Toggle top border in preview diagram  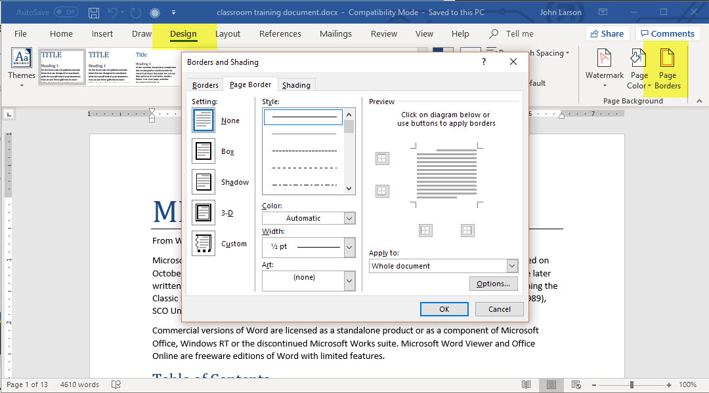click(x=382, y=159)
